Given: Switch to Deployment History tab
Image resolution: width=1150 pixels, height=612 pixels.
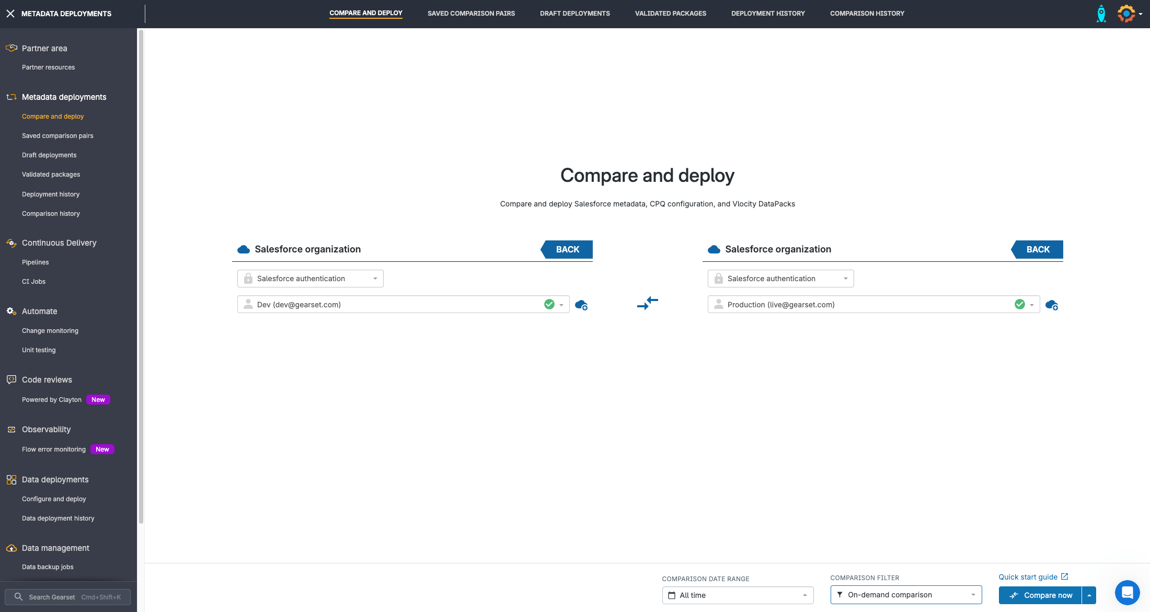Looking at the screenshot, I should (768, 14).
